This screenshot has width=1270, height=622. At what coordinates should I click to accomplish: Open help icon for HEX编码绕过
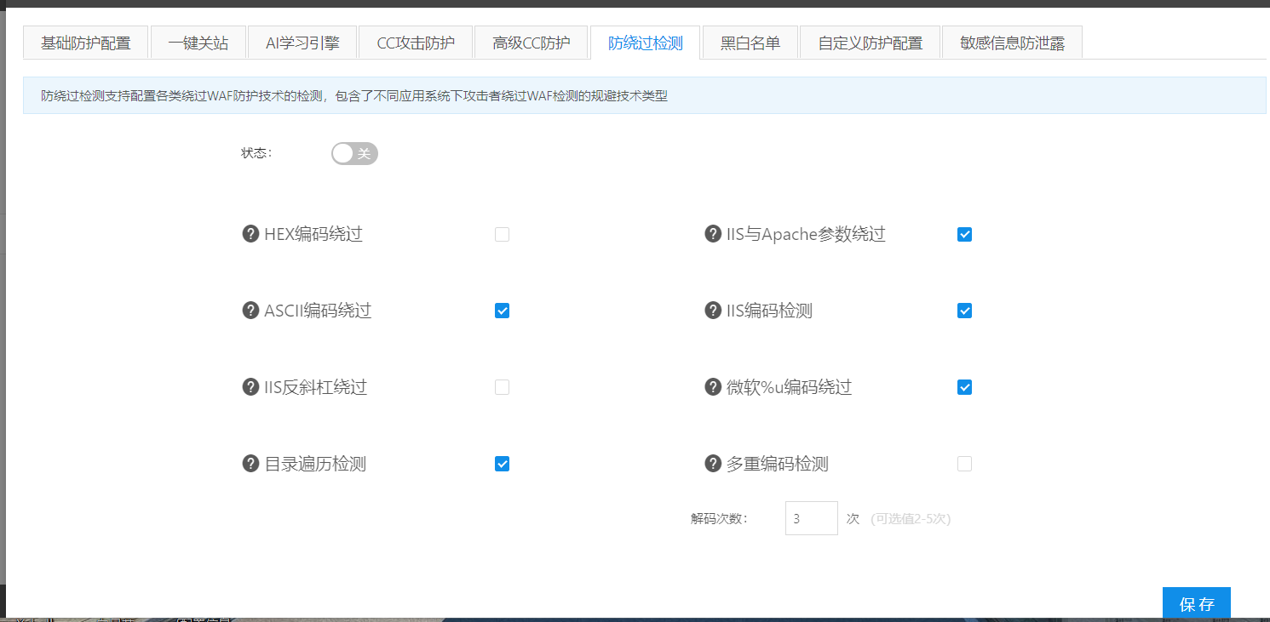tap(250, 234)
